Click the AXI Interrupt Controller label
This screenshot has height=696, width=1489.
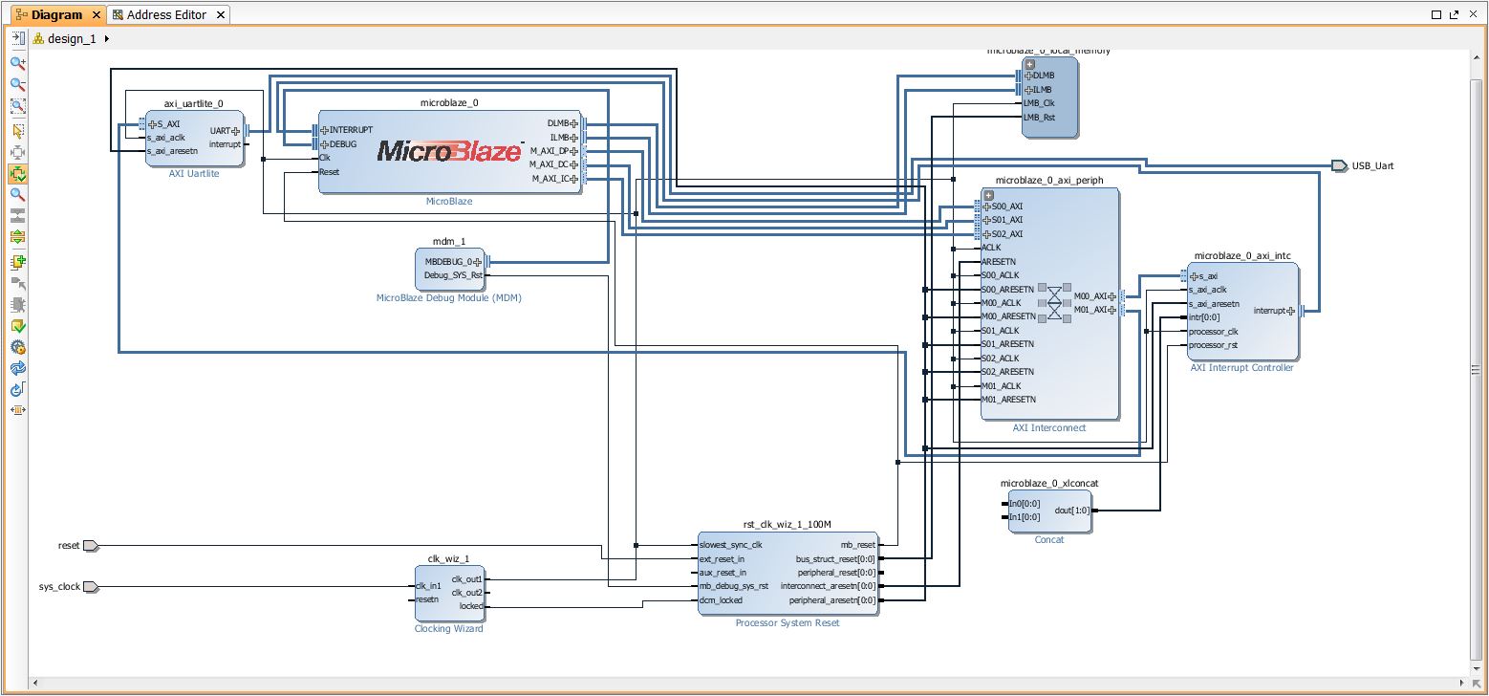[1241, 368]
